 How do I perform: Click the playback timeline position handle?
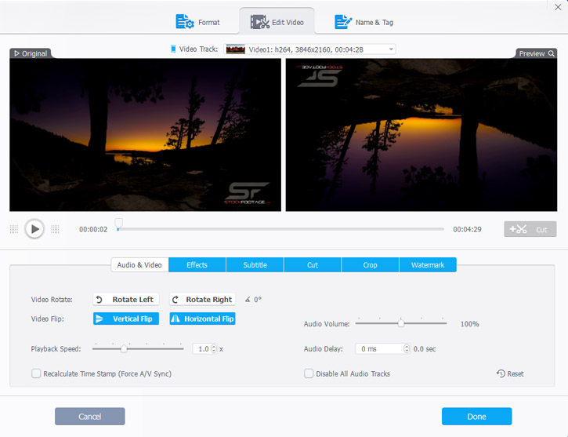118,223
